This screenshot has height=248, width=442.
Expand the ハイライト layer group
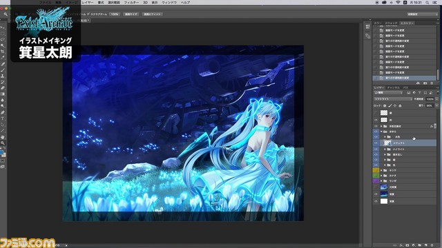click(x=385, y=149)
